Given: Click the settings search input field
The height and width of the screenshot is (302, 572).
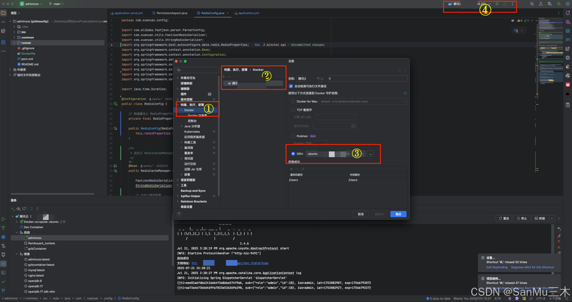Looking at the screenshot, I should click(197, 70).
